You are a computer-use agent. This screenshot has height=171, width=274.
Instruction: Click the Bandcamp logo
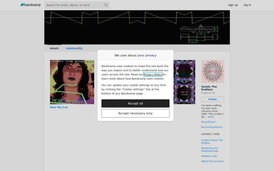click(31, 5)
